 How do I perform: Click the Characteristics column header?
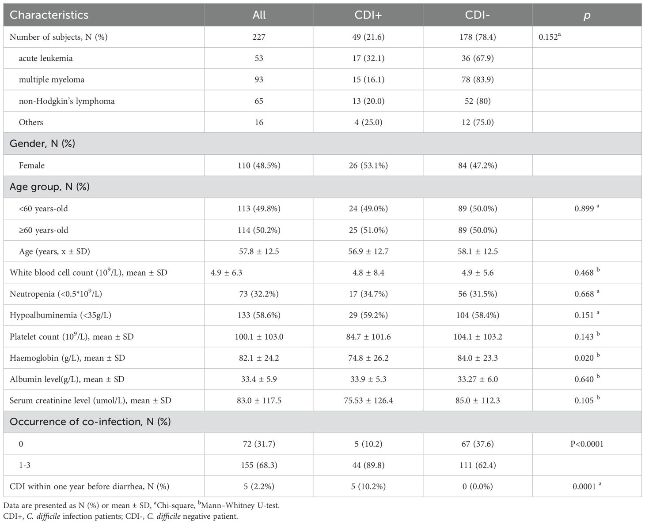pos(49,15)
